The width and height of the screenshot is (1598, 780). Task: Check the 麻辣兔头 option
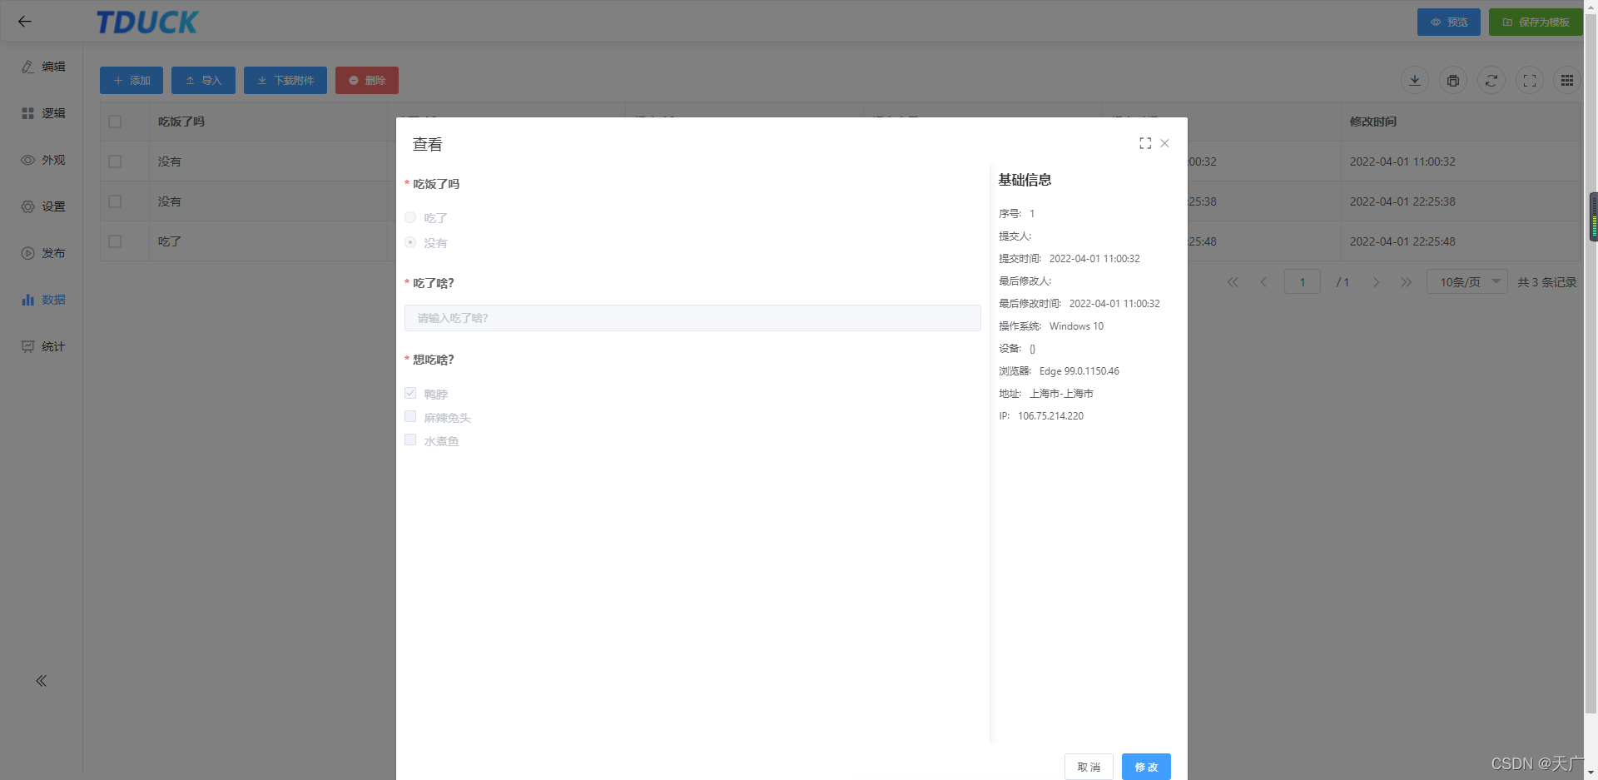(x=410, y=416)
